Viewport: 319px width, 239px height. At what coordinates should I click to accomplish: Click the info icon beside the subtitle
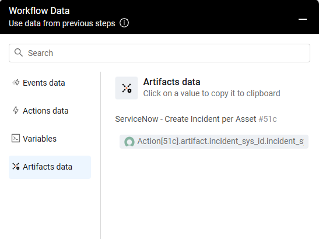pos(124,23)
